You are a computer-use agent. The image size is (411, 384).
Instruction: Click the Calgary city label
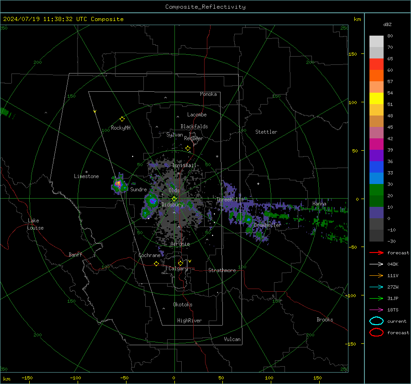point(178,268)
